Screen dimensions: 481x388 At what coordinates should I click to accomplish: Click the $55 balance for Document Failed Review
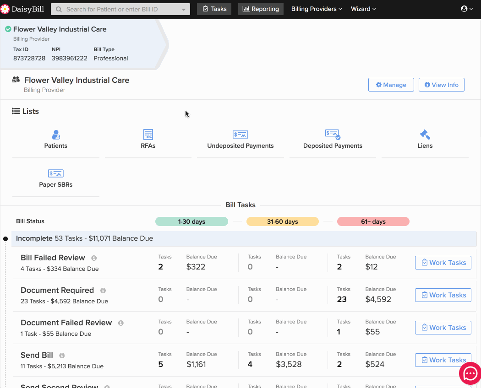click(x=372, y=332)
